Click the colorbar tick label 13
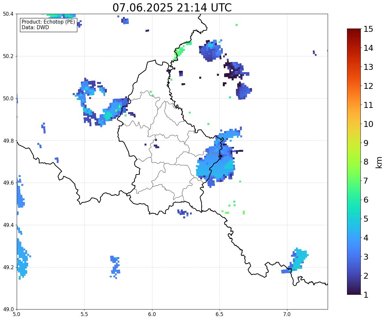 368,67
